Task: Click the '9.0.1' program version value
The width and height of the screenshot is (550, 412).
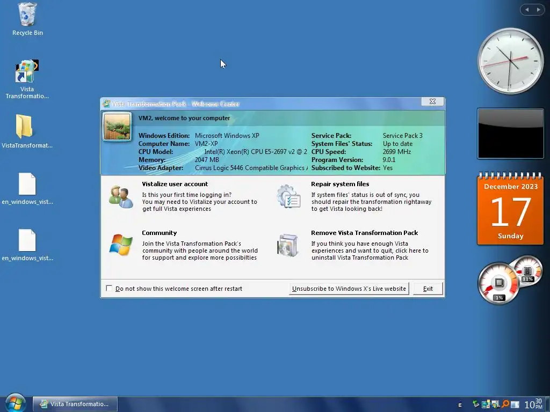Action: pos(389,160)
